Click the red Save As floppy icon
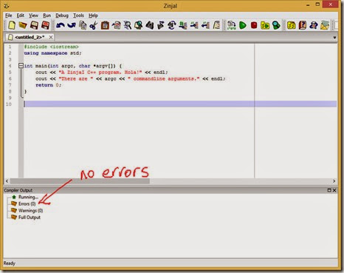 coord(46,25)
